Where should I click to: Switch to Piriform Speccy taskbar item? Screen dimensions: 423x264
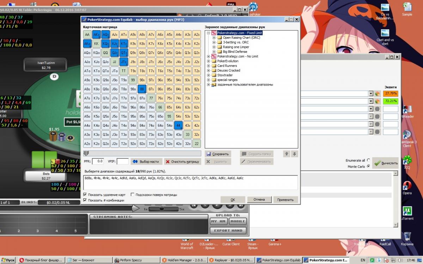[x=137, y=260]
